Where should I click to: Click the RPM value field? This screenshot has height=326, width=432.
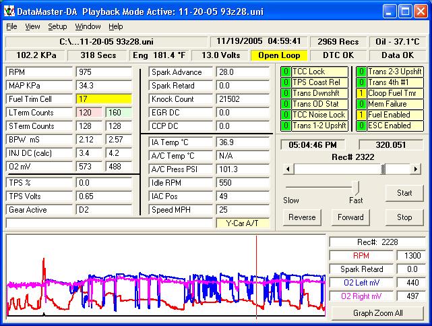click(x=105, y=72)
